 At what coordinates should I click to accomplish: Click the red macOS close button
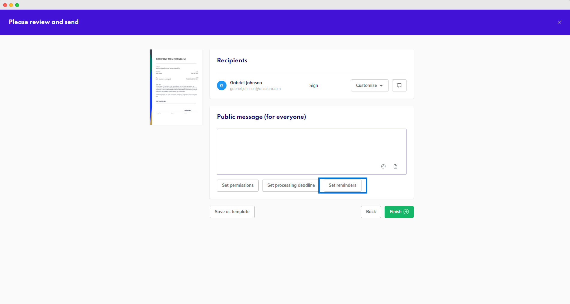click(x=5, y=5)
